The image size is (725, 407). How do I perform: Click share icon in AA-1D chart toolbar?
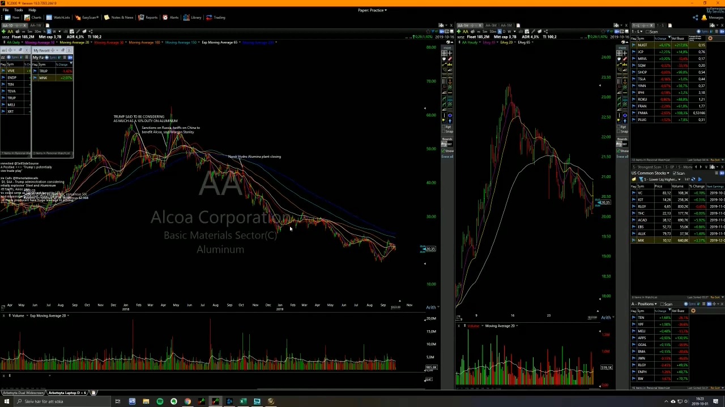(x=91, y=32)
